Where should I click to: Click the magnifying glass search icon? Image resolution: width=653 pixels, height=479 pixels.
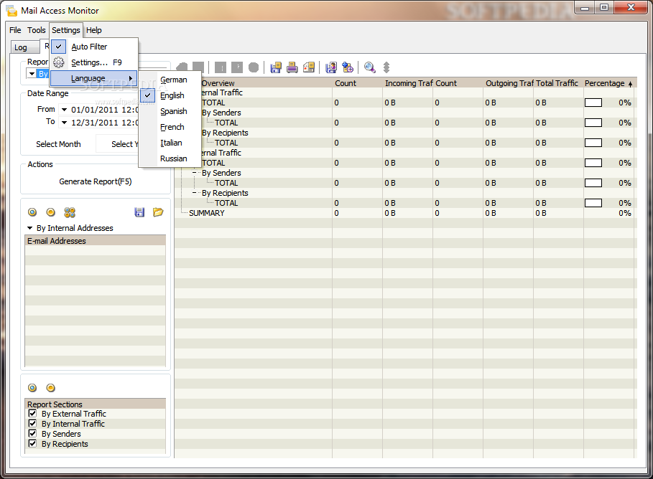[x=369, y=67]
